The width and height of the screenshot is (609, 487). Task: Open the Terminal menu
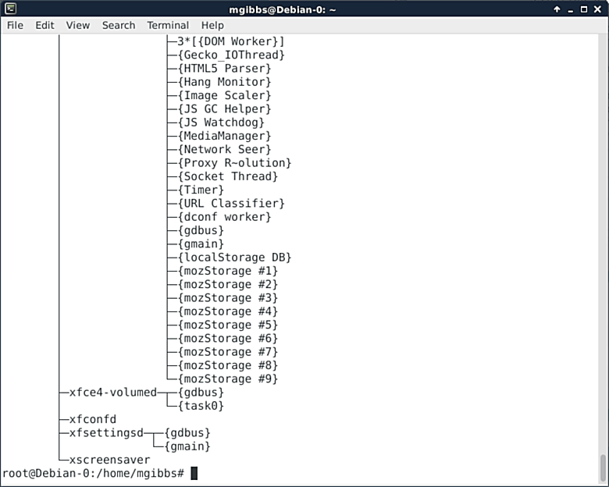pos(168,25)
